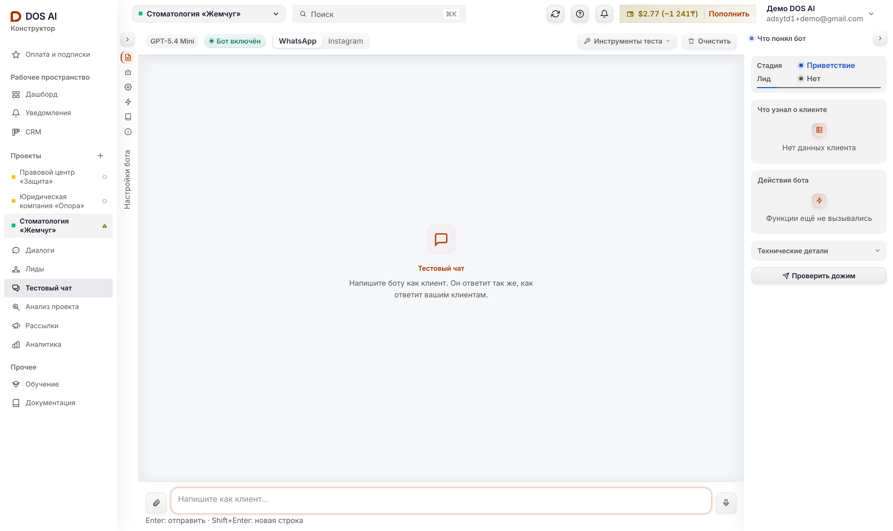Open Диалоги in the sidebar

58,250
